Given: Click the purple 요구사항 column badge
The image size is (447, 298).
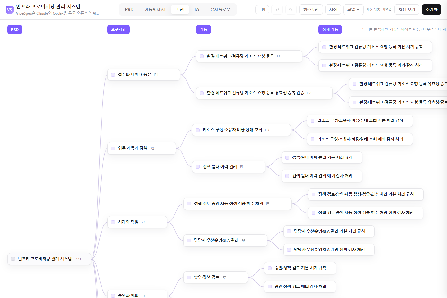Looking at the screenshot, I should 119,29.
